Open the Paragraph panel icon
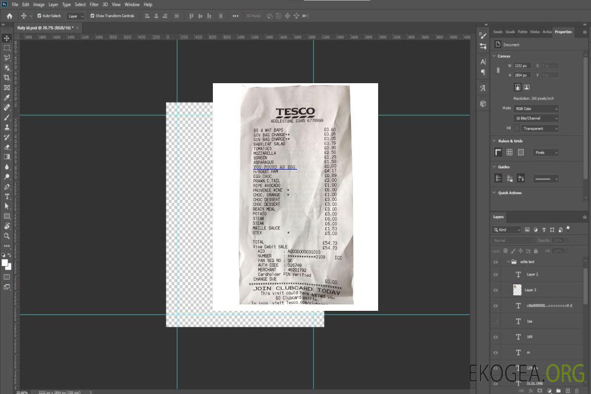Image resolution: width=591 pixels, height=394 pixels. (483, 72)
